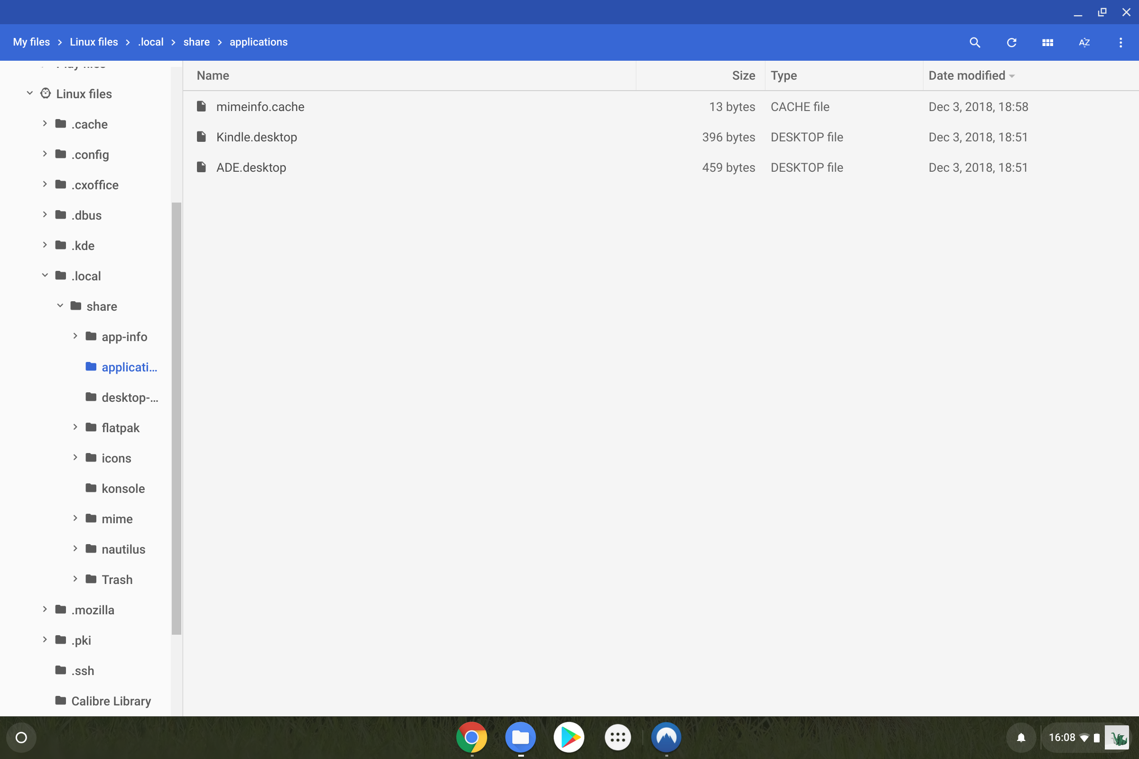The height and width of the screenshot is (759, 1139).
Task: Click the document icon beside ADE.desktop
Action: (x=201, y=167)
